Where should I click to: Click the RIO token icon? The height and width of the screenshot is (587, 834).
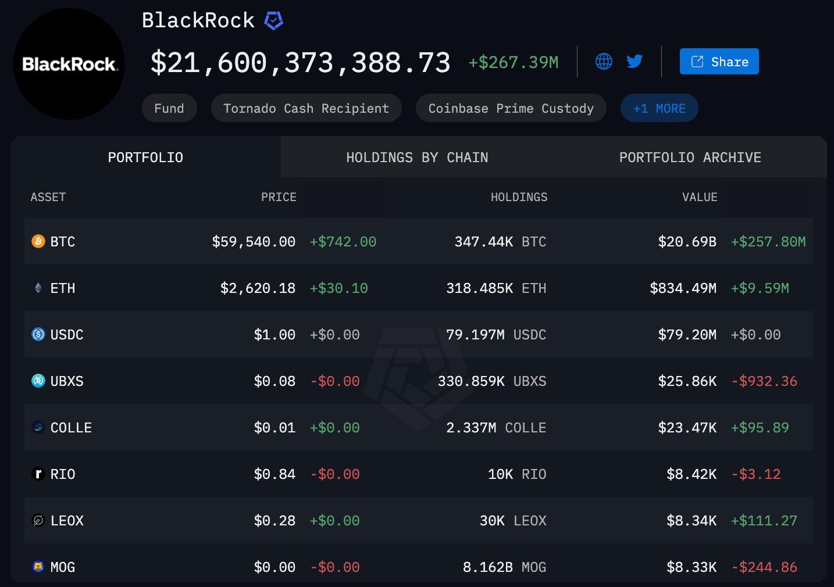tap(38, 474)
